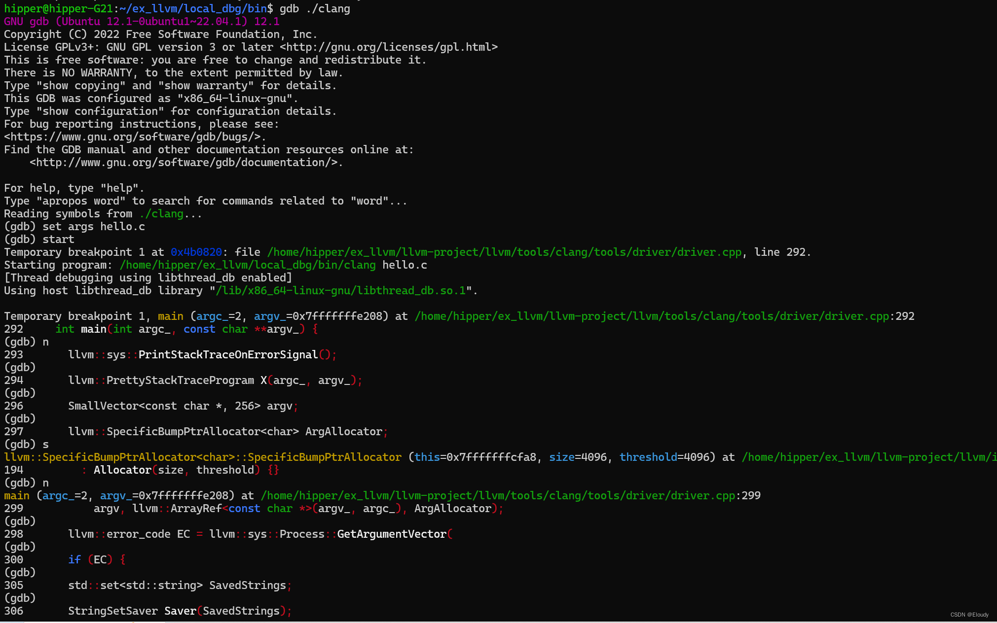Click GetArgumentVector on line 298
997x623 pixels.
coord(392,534)
